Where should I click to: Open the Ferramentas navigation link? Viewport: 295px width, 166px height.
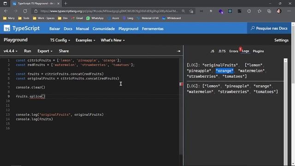[x=153, y=29]
